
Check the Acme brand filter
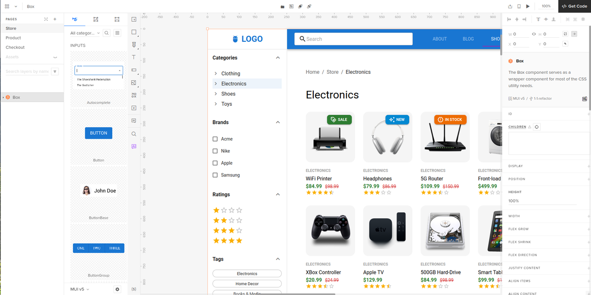[215, 139]
